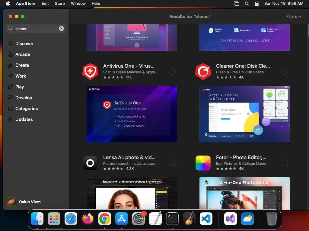309x231 pixels.
Task: Click the loading get button for Fotor
Action: click(x=285, y=163)
